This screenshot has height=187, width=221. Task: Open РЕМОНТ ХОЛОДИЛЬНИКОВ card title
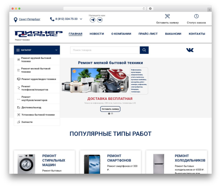pos(190,158)
